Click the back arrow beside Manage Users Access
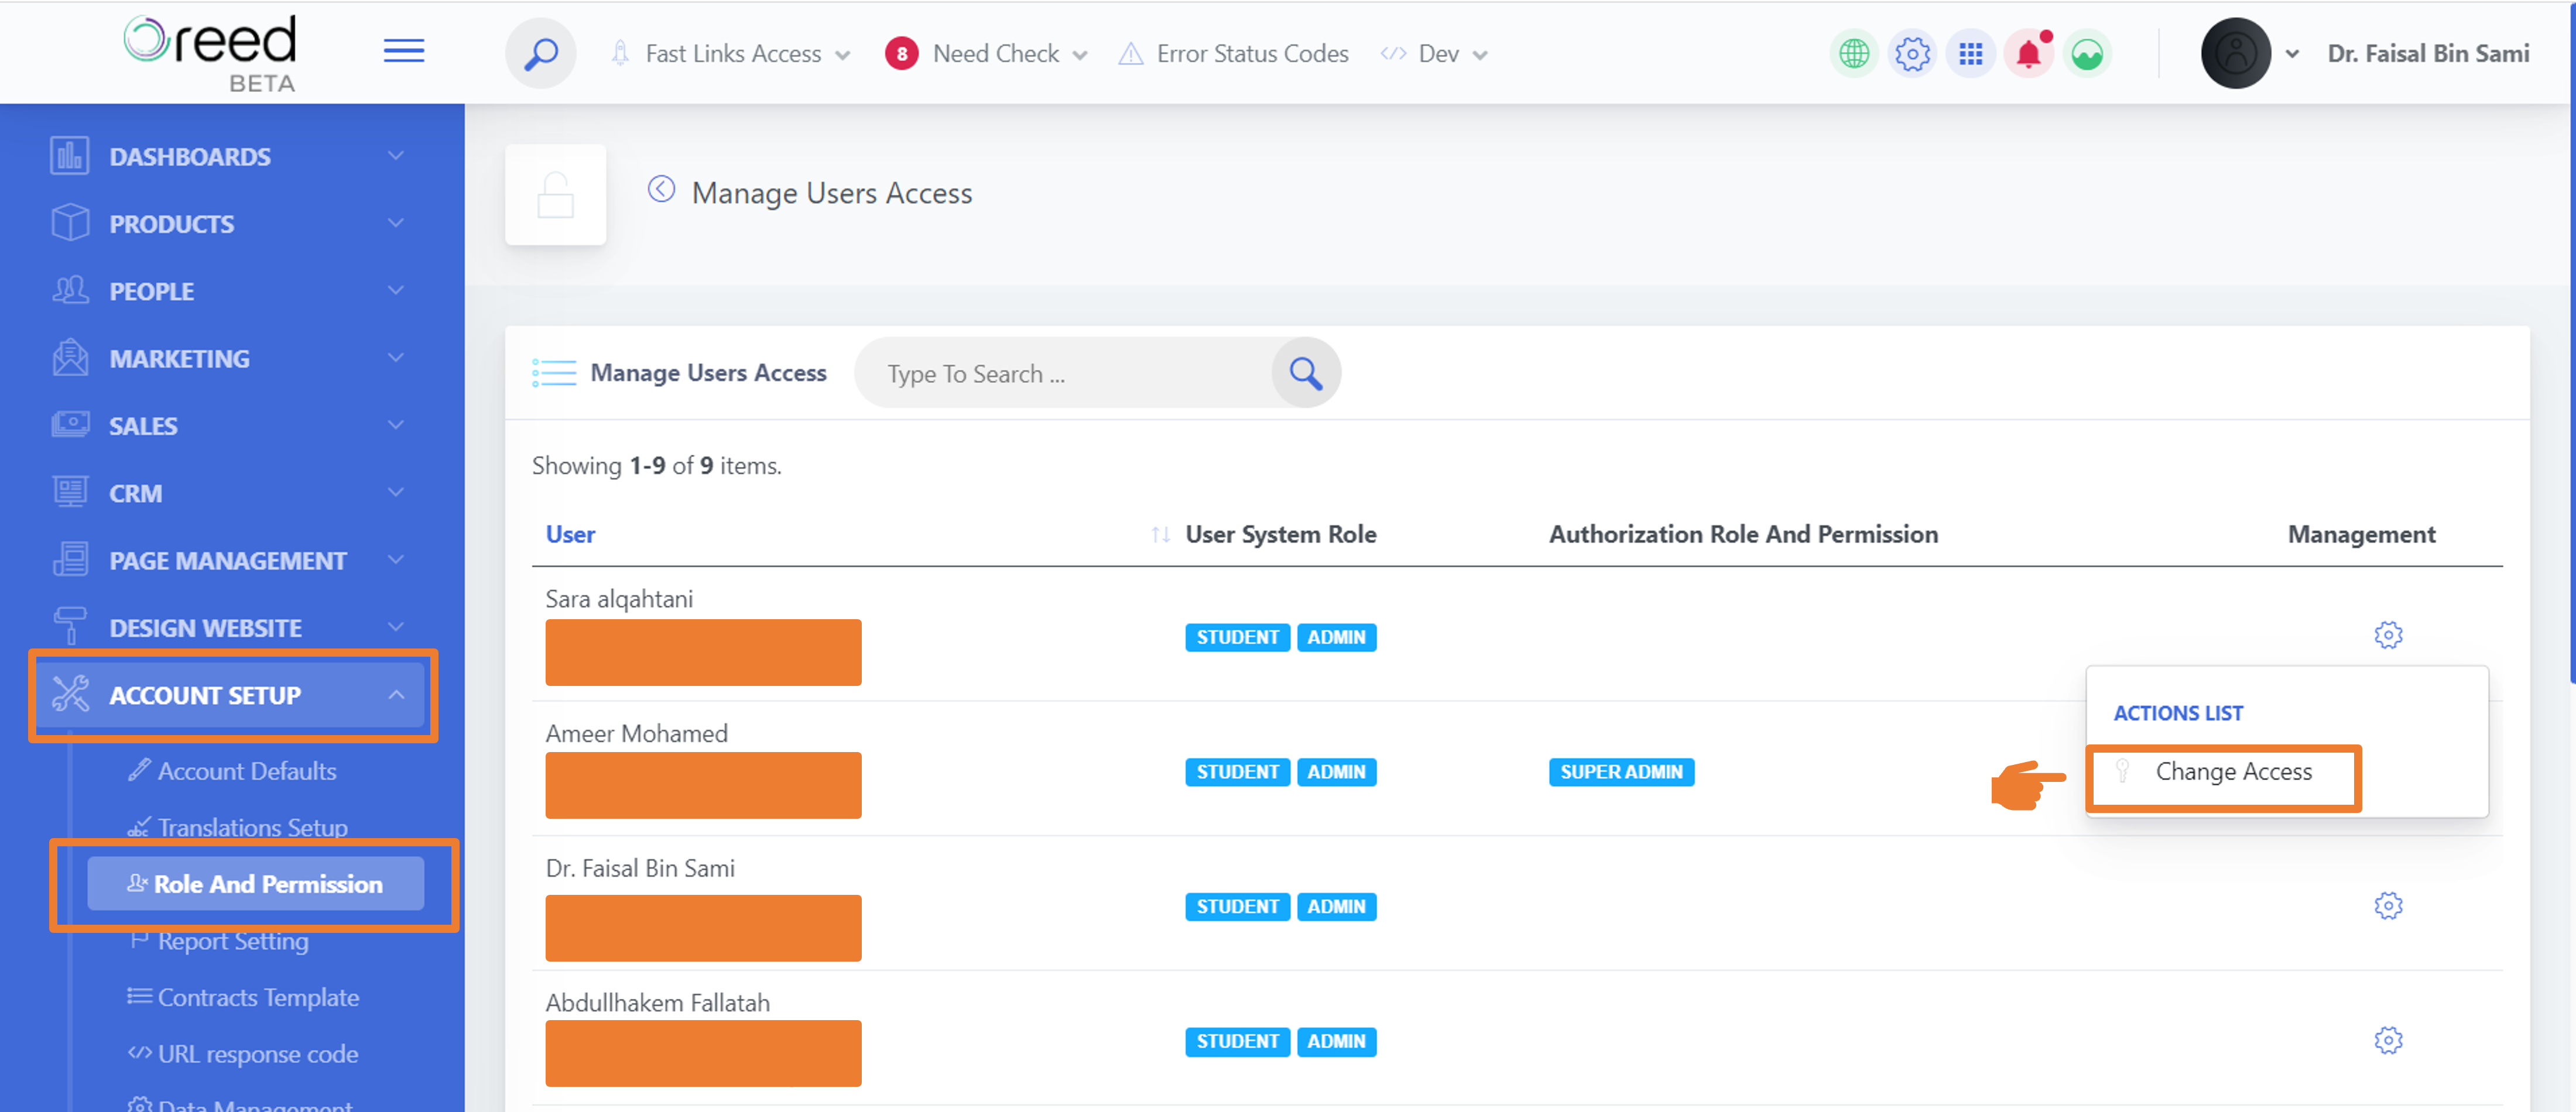2576x1112 pixels. pos(661,189)
